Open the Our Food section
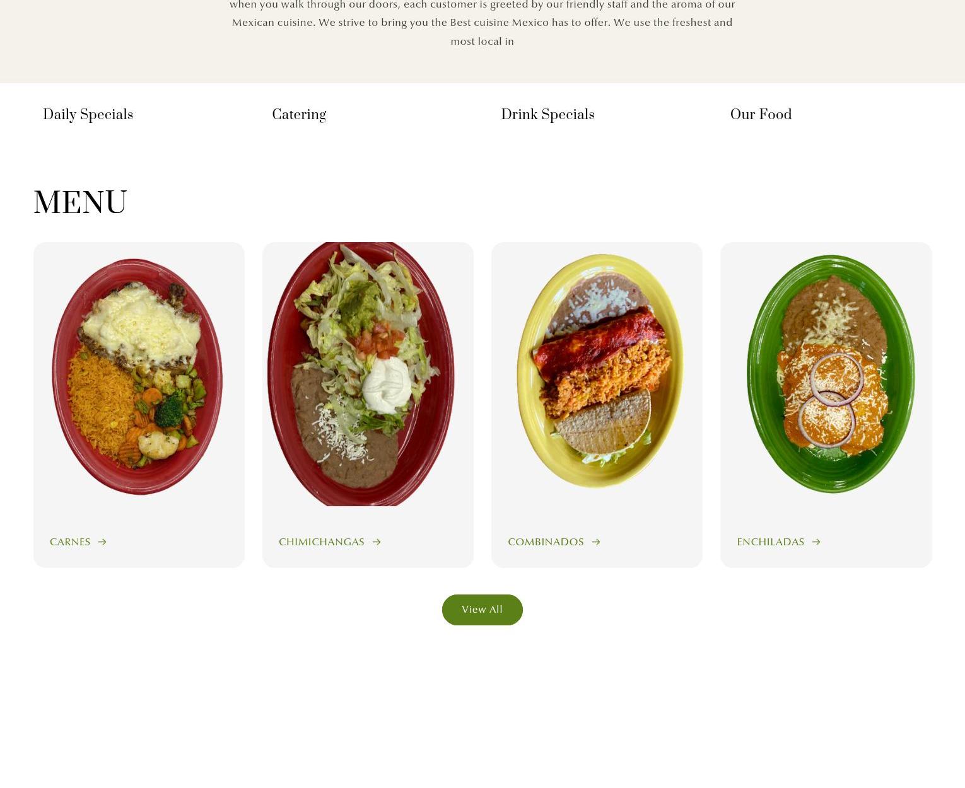Screen dimensions: 965x788 pyautogui.click(x=761, y=115)
